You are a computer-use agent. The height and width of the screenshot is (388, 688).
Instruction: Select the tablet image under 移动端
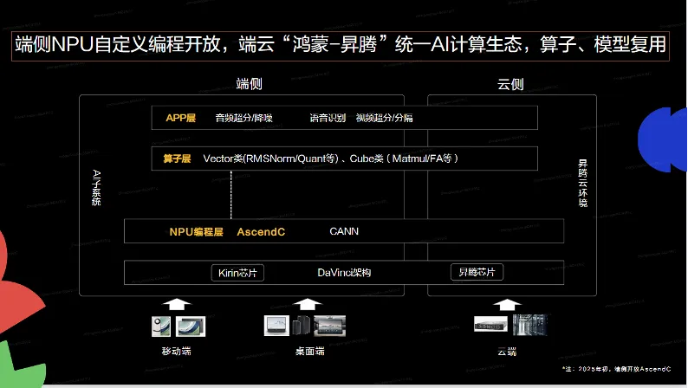(x=191, y=327)
